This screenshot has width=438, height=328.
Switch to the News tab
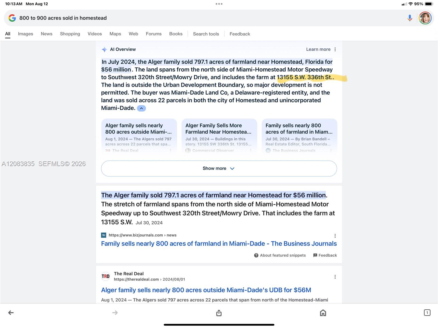point(47,34)
